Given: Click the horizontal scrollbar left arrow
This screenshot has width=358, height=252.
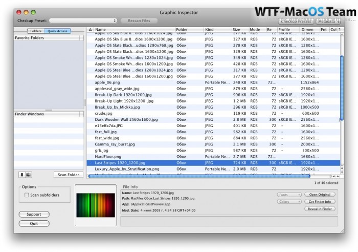Looking at the screenshot, I should [334, 176].
